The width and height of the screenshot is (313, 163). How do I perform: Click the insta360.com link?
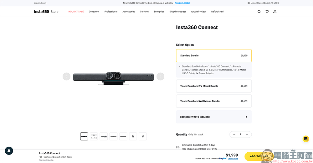pyautogui.click(x=40, y=3)
